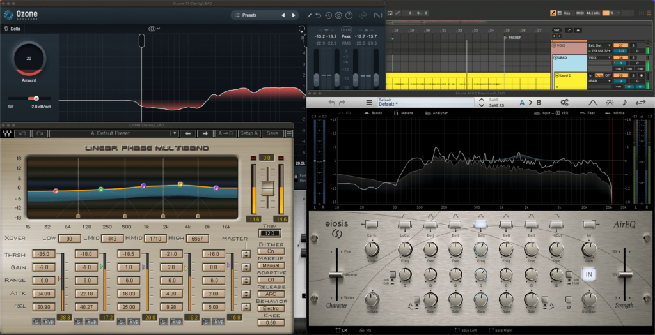
Task: Click LinMB output fader handle
Action: click(x=267, y=188)
